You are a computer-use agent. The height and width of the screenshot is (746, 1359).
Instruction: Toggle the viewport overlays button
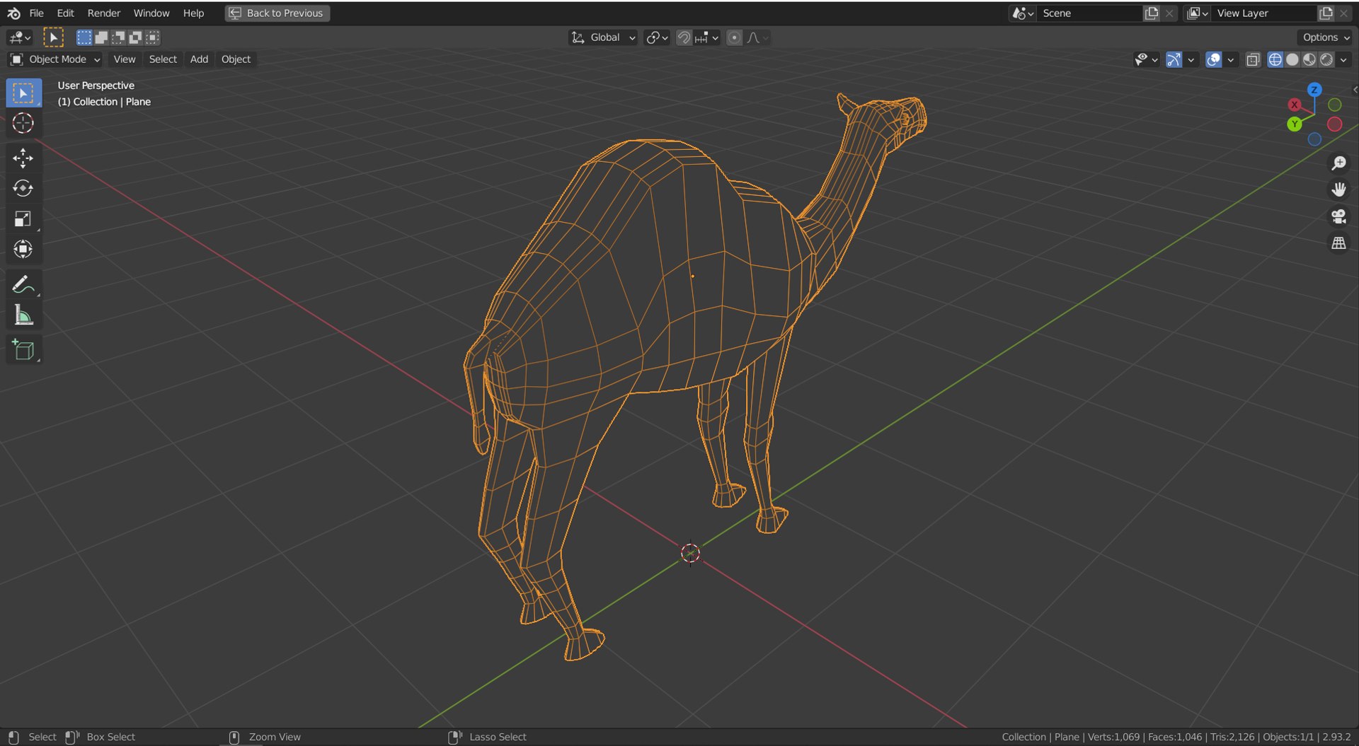click(1213, 59)
